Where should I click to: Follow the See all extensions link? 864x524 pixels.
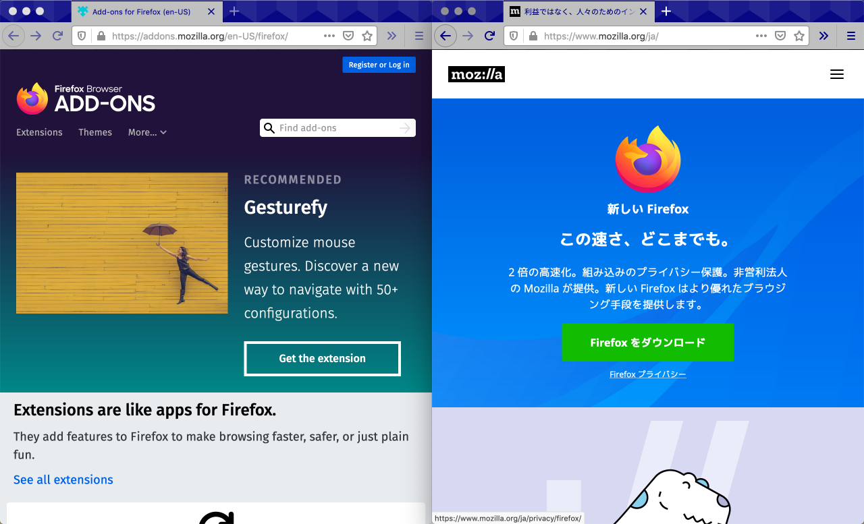[x=63, y=479]
